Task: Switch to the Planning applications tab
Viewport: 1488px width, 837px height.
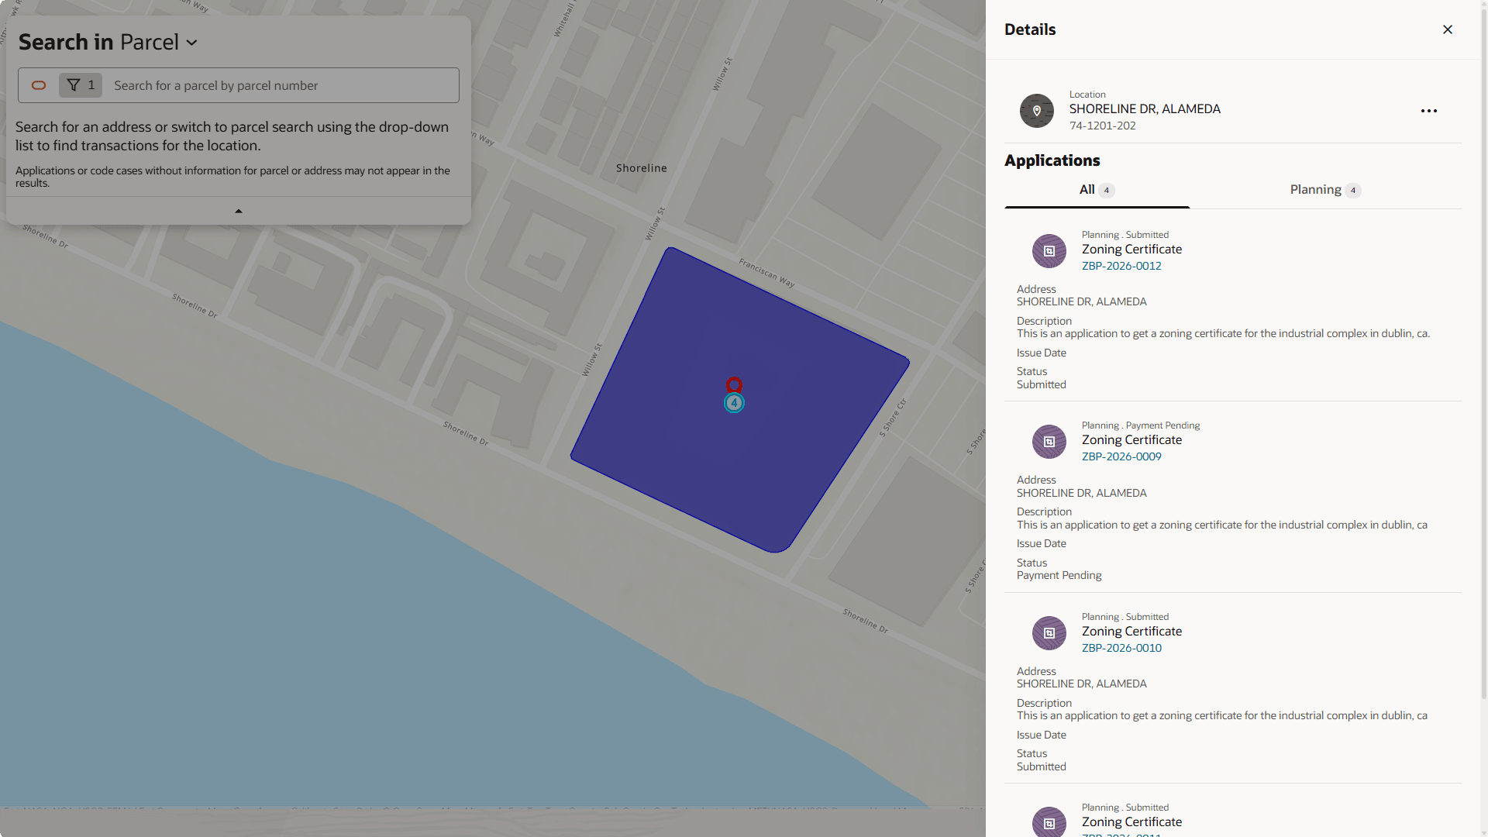Action: (1325, 190)
